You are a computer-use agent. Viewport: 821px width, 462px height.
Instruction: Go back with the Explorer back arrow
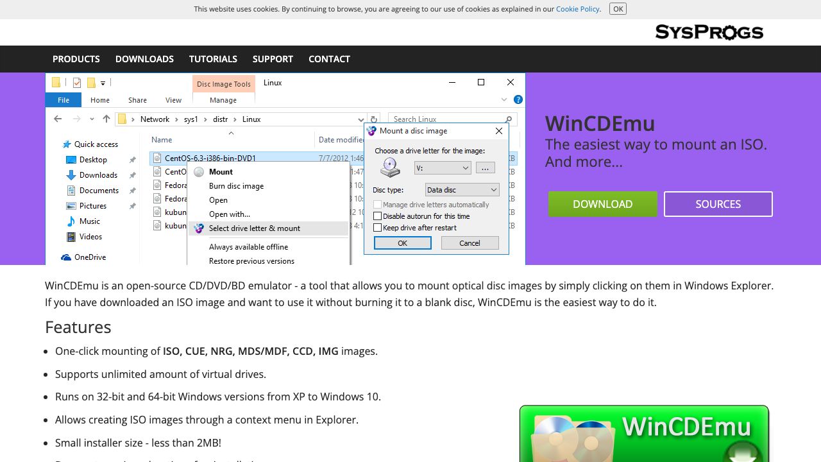(58, 119)
